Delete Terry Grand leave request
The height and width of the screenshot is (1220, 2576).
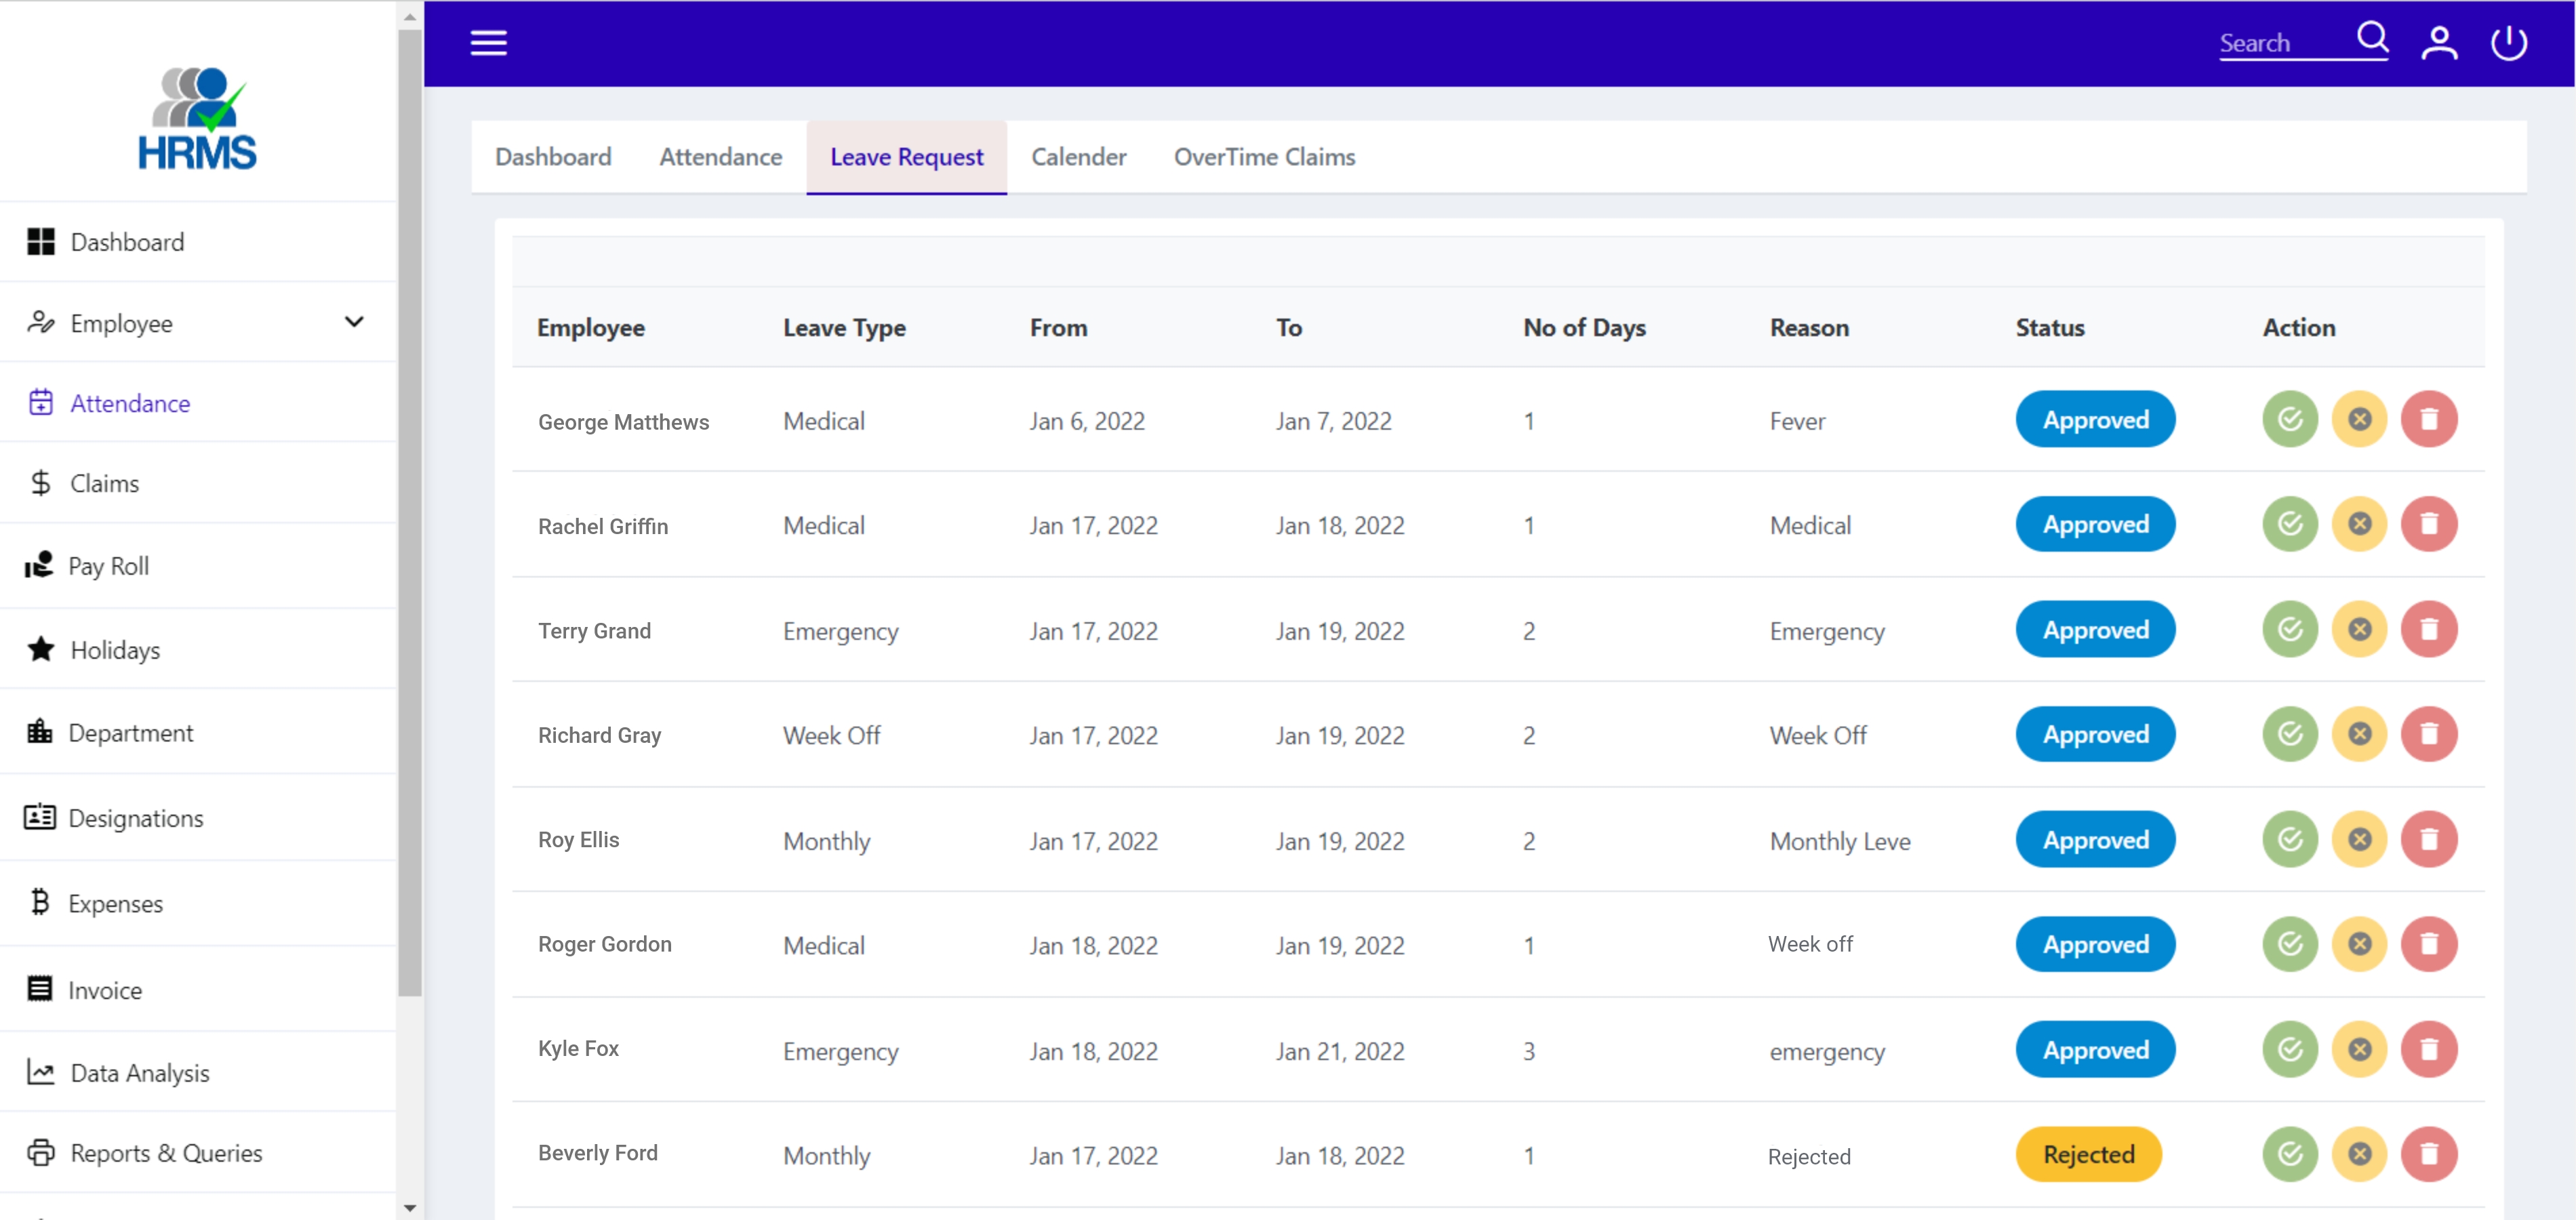2429,629
